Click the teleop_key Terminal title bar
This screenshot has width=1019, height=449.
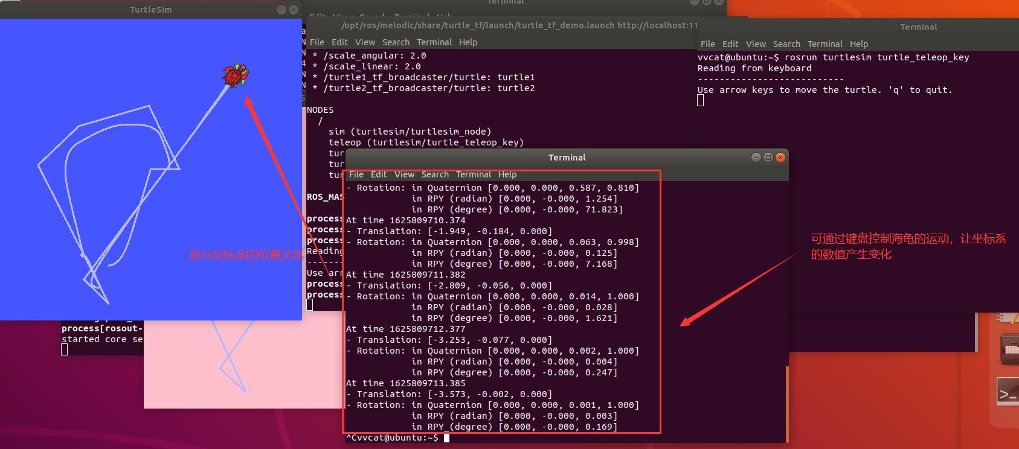pyautogui.click(x=858, y=27)
